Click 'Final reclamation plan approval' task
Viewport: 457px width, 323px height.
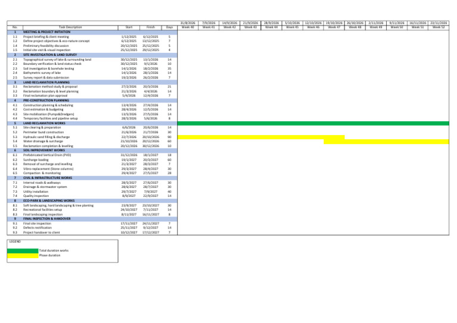tap(45, 96)
